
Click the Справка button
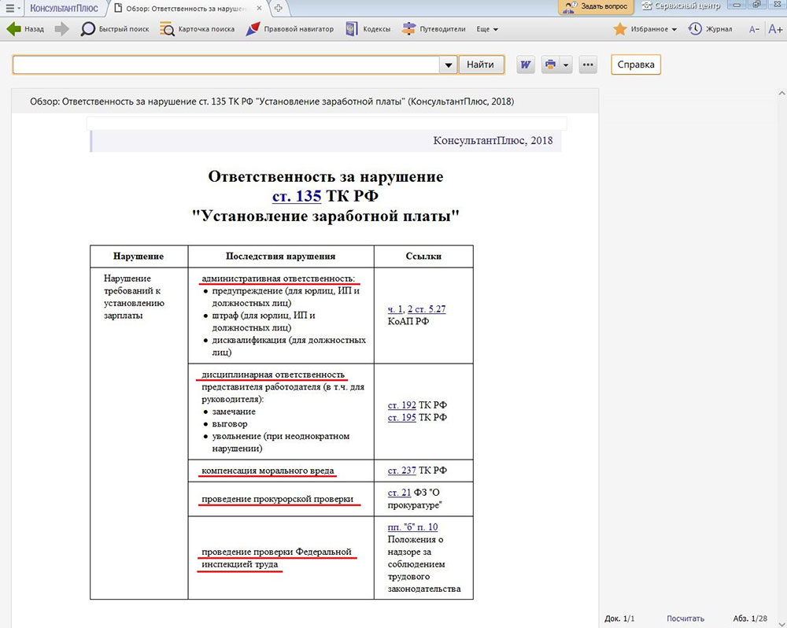(x=635, y=65)
